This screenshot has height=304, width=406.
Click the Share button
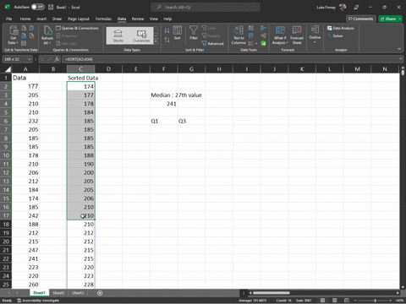[390, 19]
